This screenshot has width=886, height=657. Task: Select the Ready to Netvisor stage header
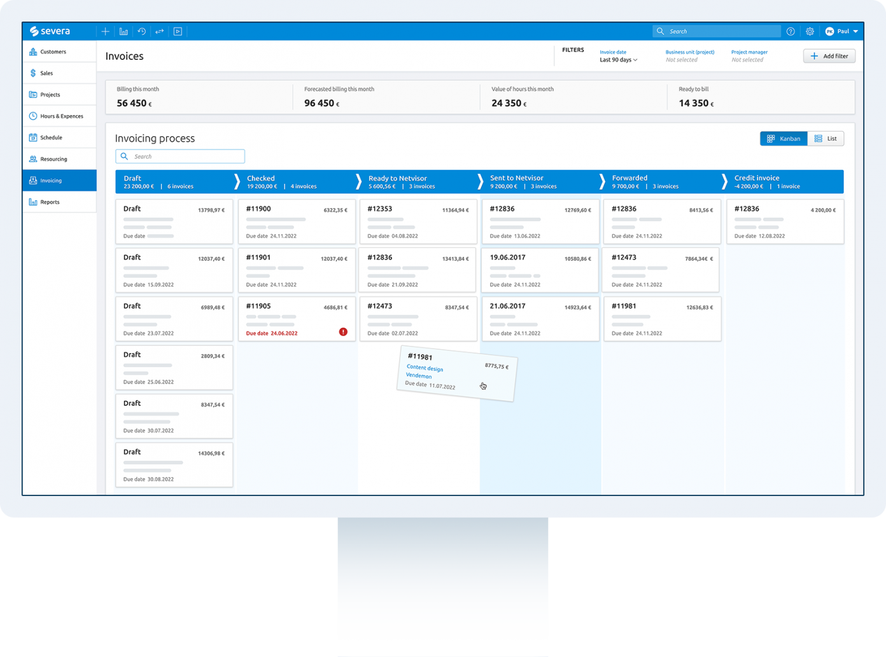[418, 182]
